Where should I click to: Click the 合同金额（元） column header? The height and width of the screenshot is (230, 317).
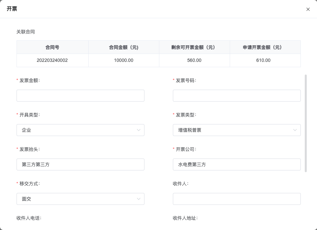[124, 47]
